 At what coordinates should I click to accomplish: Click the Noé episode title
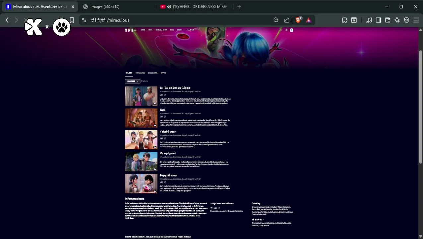163,110
